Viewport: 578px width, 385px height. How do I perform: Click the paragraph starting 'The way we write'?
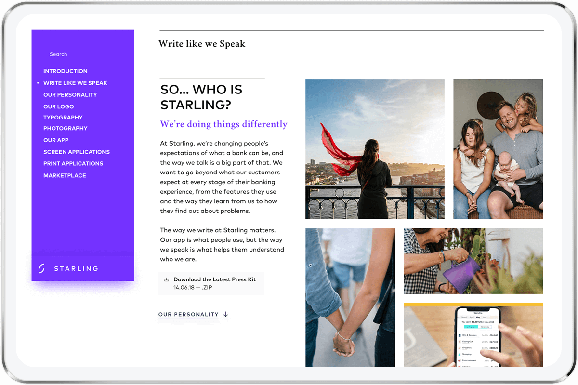222,245
